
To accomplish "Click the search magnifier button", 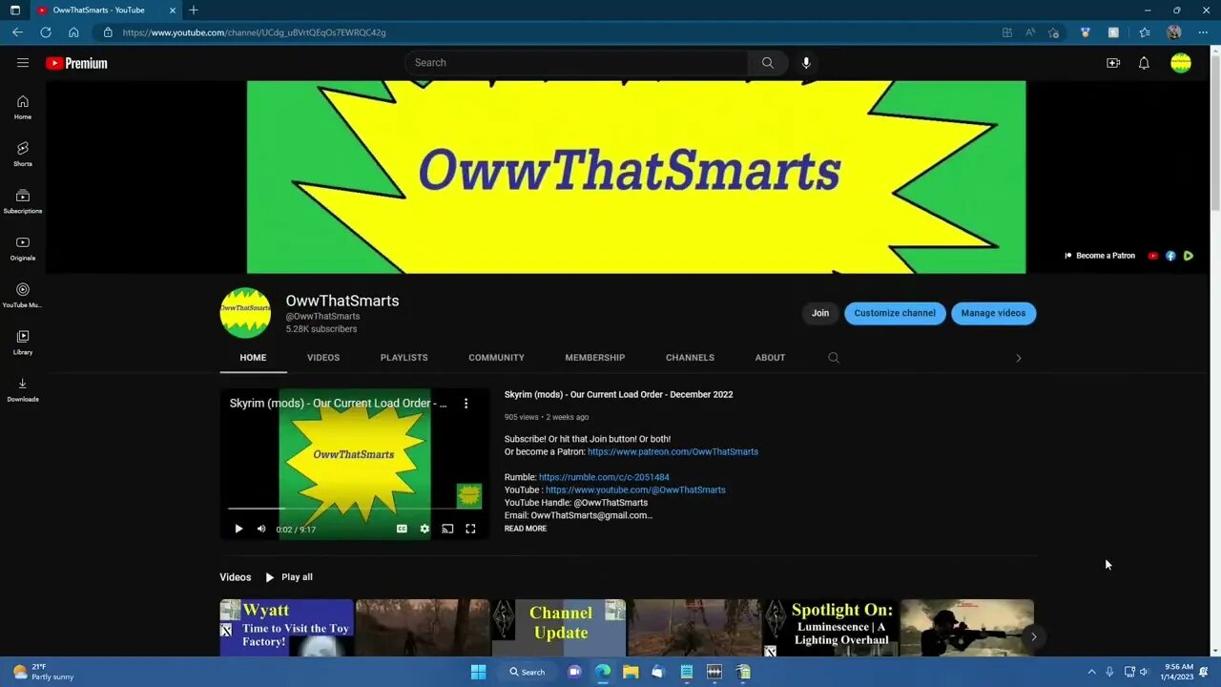I will [x=768, y=63].
